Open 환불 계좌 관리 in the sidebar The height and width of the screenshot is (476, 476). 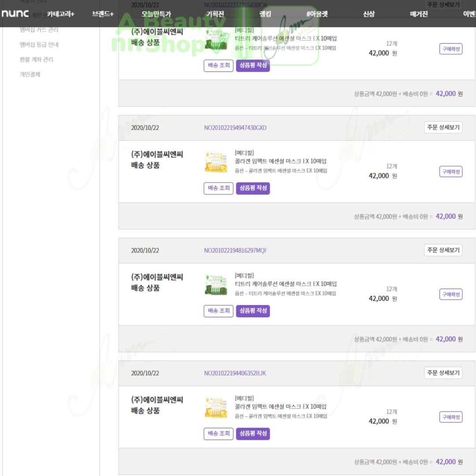click(x=36, y=59)
